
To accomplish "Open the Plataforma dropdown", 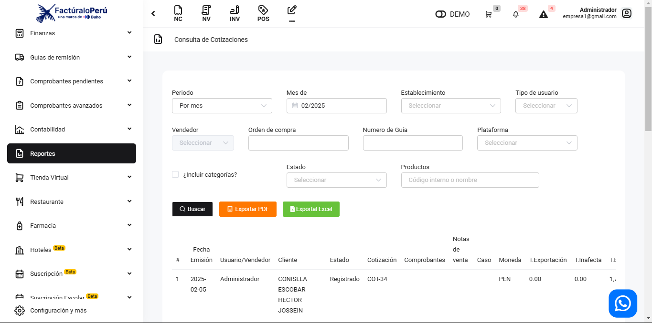I will point(527,143).
